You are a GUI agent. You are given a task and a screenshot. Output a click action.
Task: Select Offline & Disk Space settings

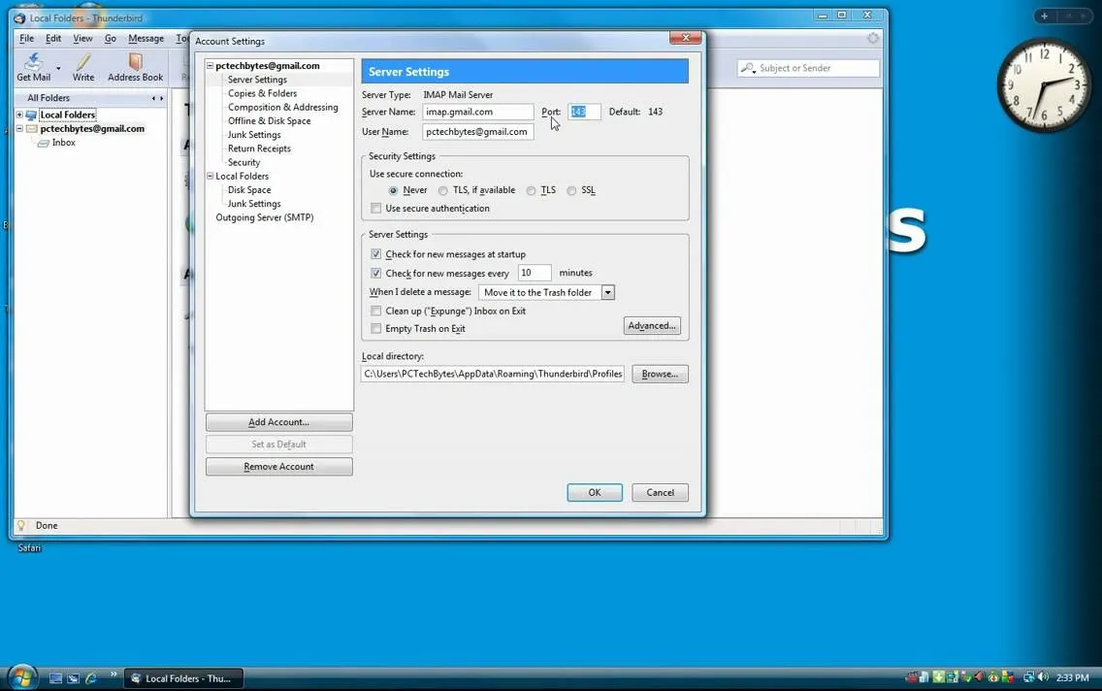tap(269, 121)
